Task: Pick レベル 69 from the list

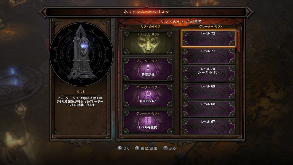Action: pyautogui.click(x=209, y=91)
